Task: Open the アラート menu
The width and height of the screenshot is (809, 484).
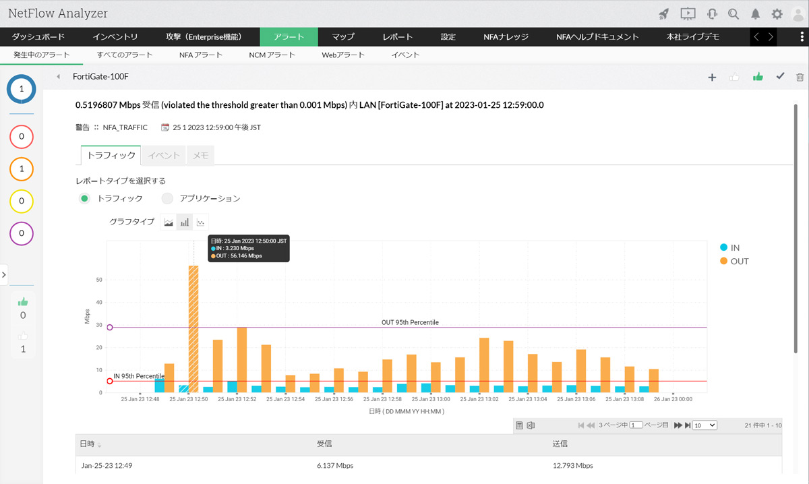Action: (x=289, y=37)
